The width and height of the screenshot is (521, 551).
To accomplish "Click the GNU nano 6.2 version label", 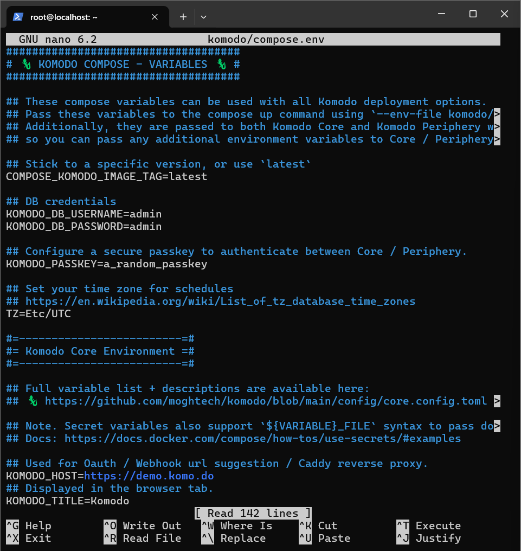I will click(x=58, y=40).
